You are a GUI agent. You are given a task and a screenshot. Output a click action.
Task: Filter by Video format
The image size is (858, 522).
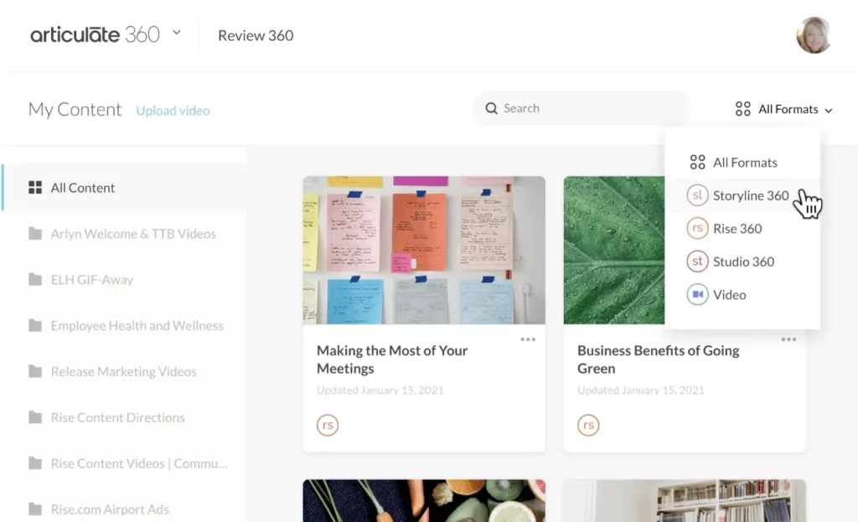tap(728, 295)
